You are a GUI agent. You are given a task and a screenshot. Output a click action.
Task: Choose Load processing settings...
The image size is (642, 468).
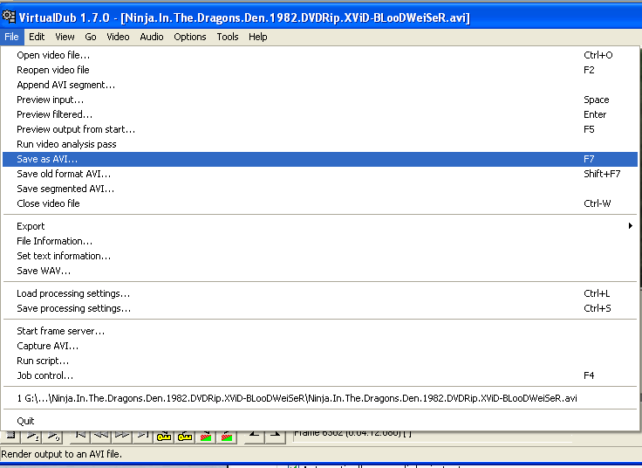pos(320,293)
